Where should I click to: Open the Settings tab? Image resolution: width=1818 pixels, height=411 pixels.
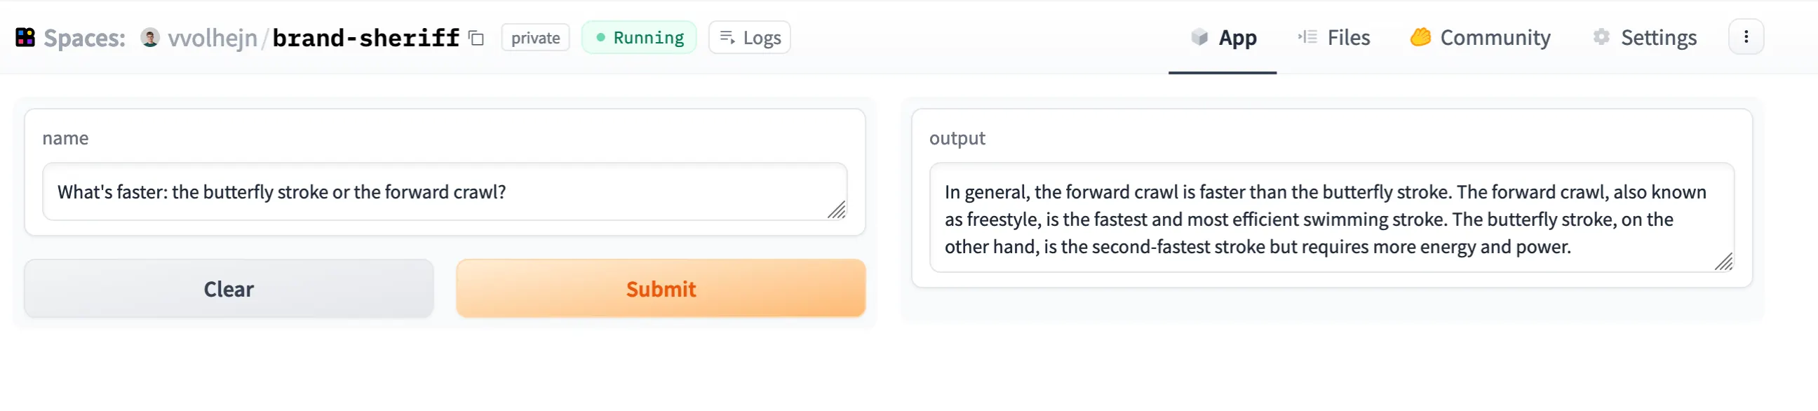click(x=1658, y=37)
